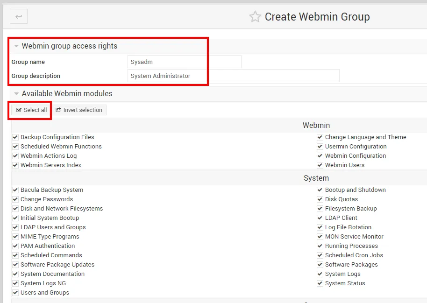Viewport: 427px width, 303px height.
Task: Uncheck the Webmin Users module
Action: [320, 165]
